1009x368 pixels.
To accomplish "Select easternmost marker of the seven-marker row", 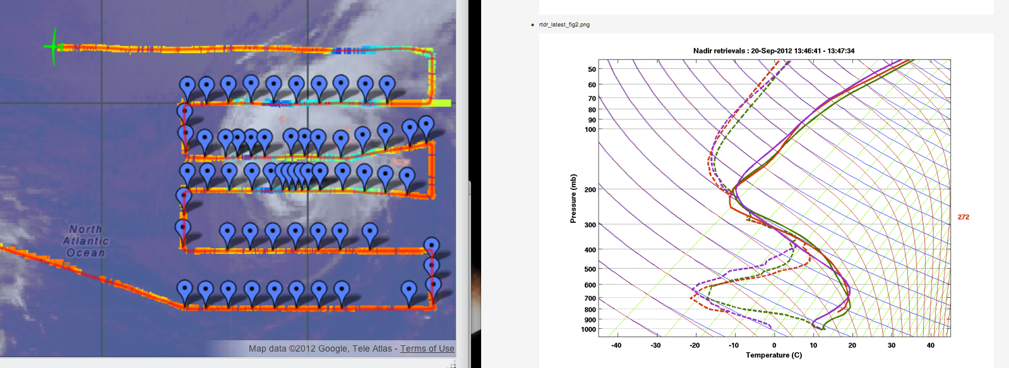I will click(369, 232).
